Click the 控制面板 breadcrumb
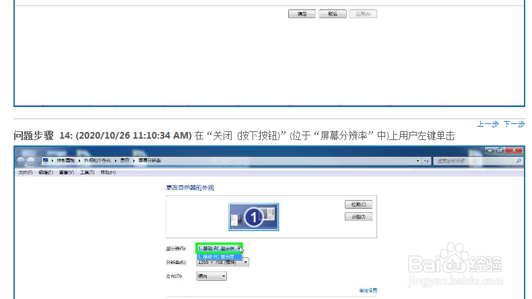This screenshot has width=532, height=299. (x=65, y=160)
